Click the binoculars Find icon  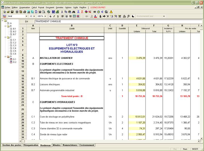(74, 12)
